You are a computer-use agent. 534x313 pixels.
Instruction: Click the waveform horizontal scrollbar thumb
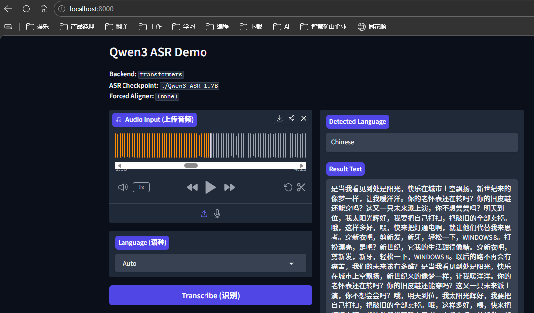191,165
